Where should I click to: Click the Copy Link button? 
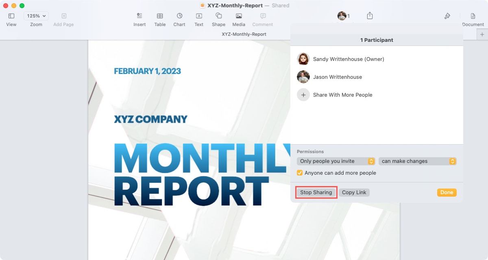[354, 193]
